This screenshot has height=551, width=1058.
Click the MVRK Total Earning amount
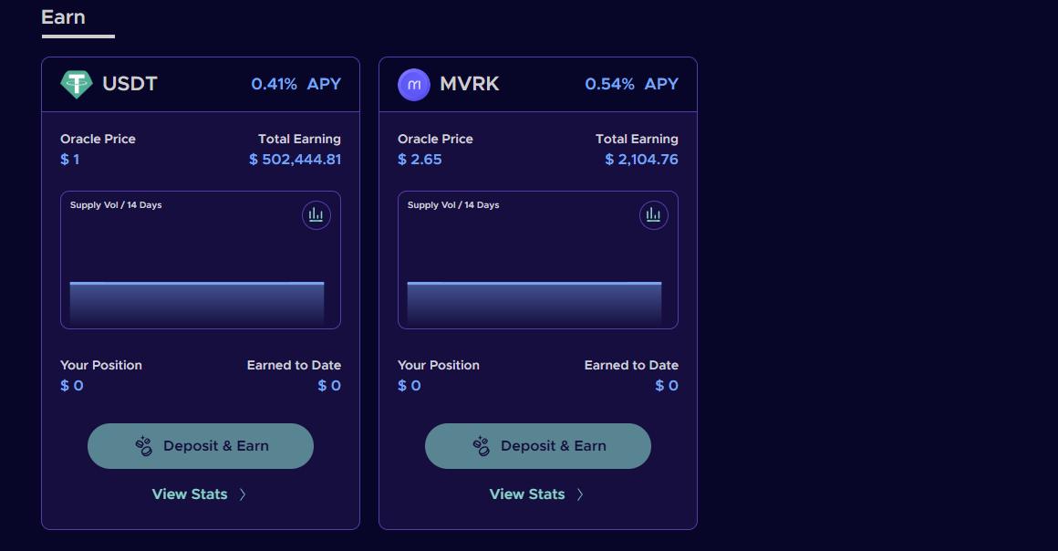pos(640,159)
